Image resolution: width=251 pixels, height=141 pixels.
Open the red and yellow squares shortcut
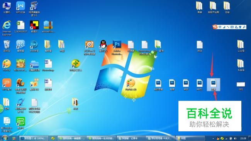(x=34, y=27)
